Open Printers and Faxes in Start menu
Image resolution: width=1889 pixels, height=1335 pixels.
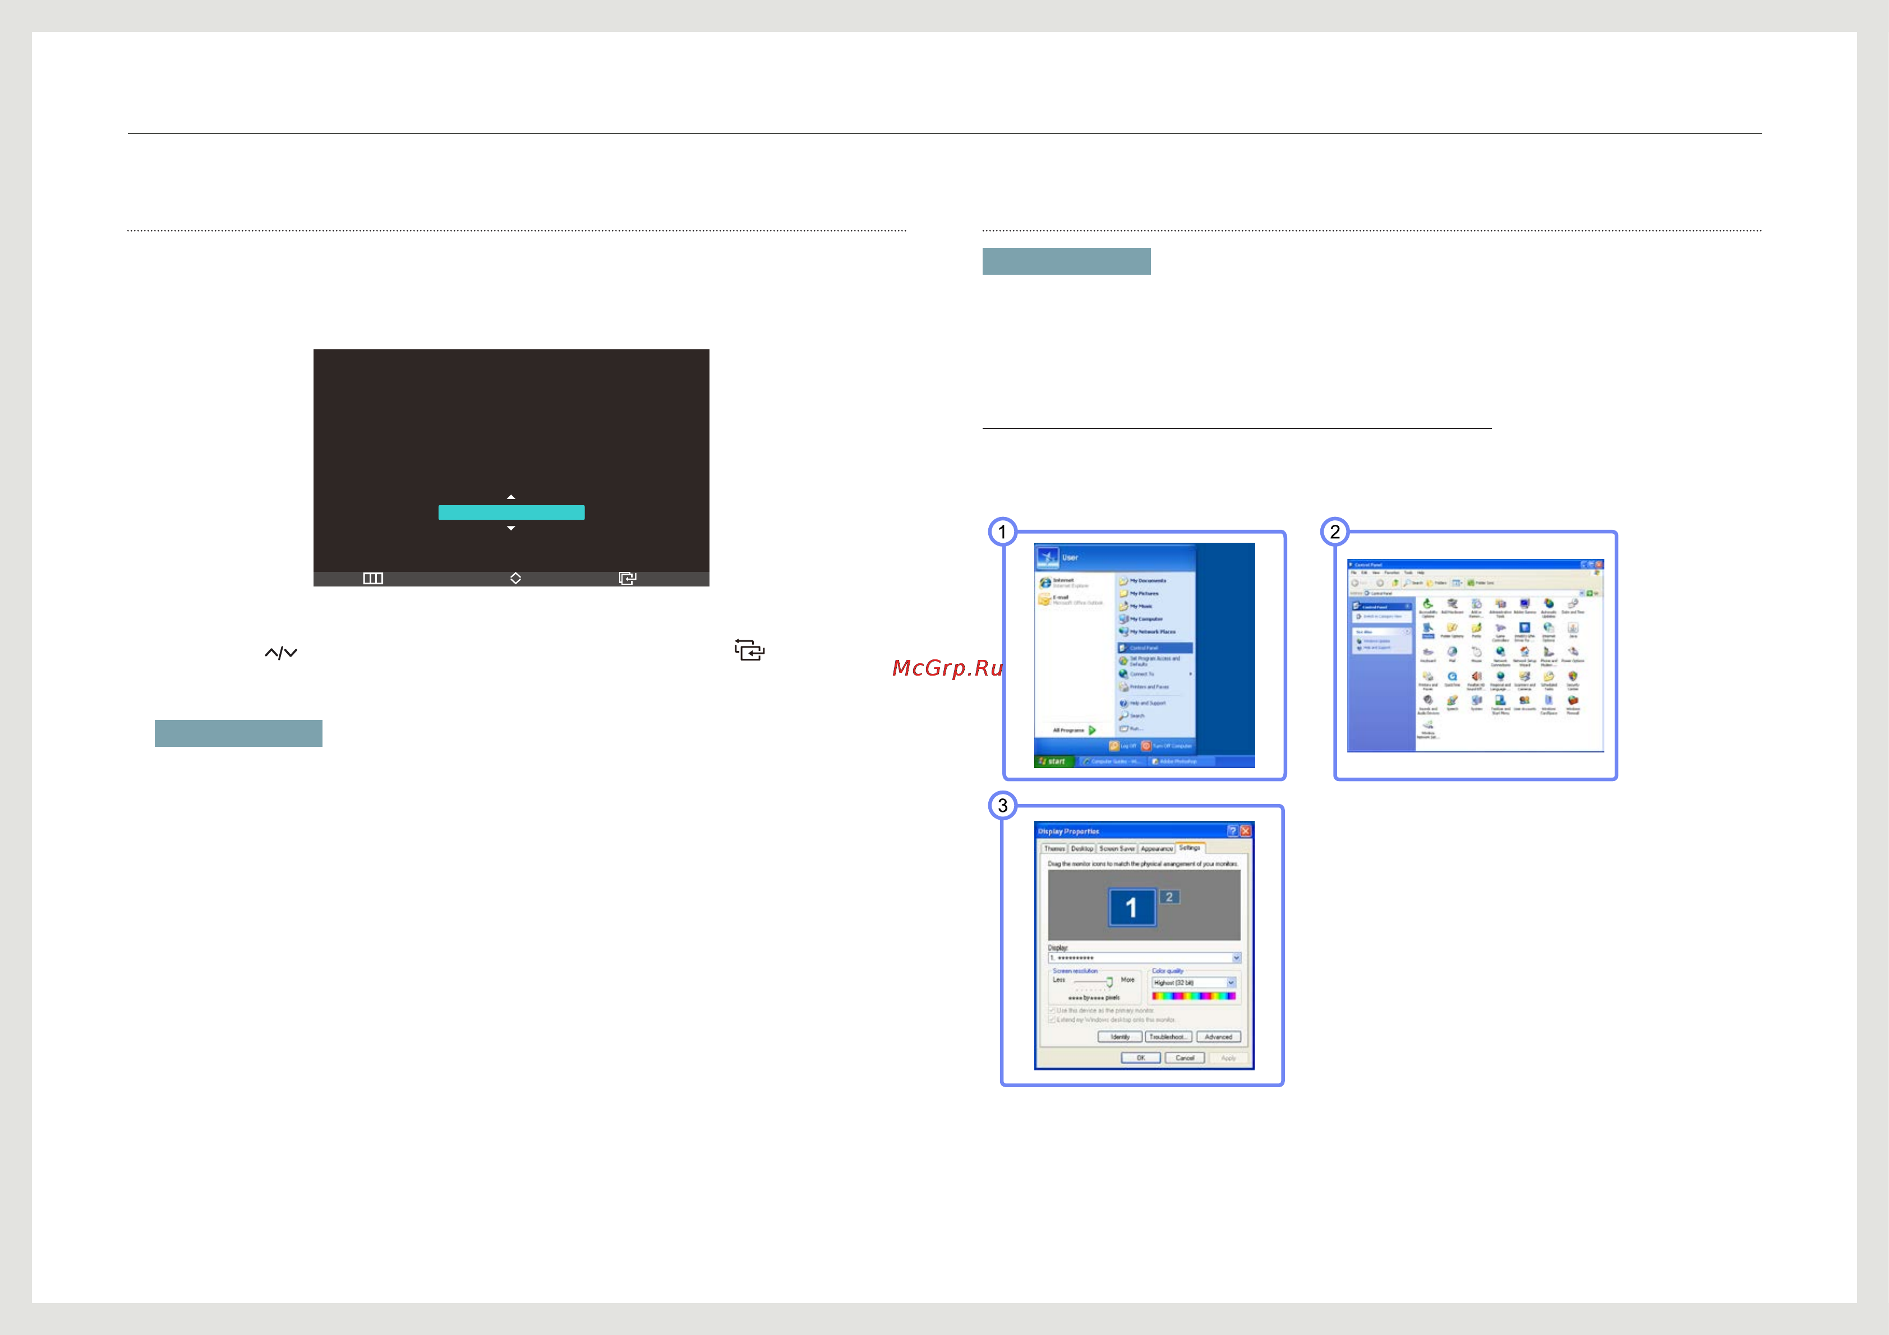[1144, 687]
